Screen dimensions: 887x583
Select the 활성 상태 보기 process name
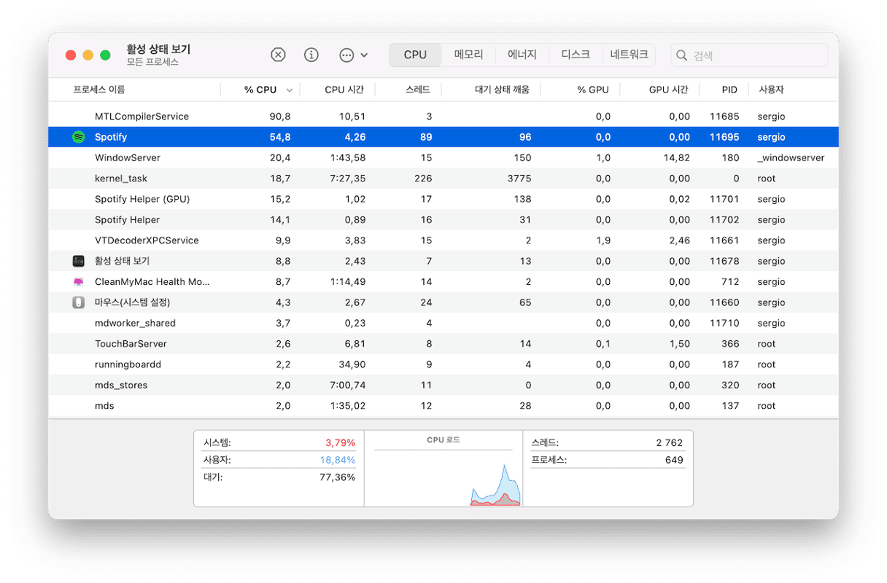coord(122,261)
